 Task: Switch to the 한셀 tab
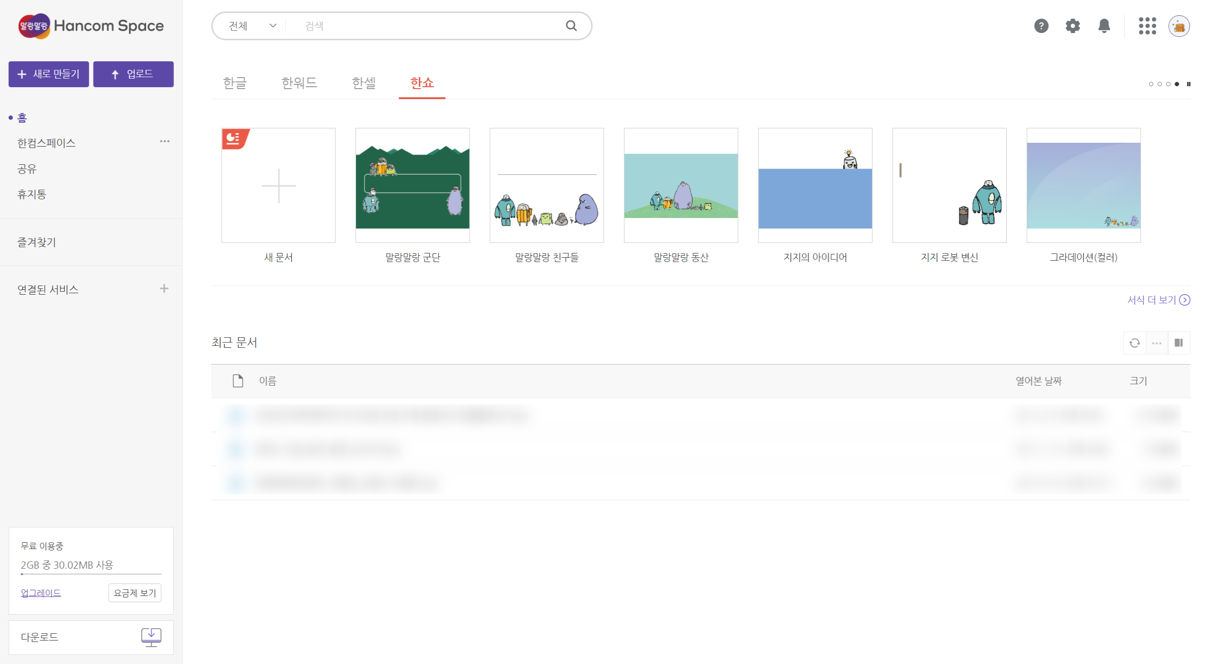click(364, 83)
